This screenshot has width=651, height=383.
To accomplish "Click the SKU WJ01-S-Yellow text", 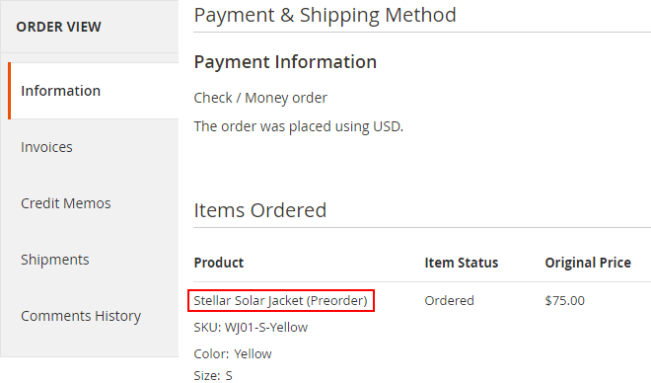I will 251,328.
